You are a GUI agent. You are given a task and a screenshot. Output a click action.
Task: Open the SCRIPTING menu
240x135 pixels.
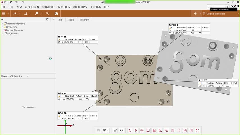point(95,7)
